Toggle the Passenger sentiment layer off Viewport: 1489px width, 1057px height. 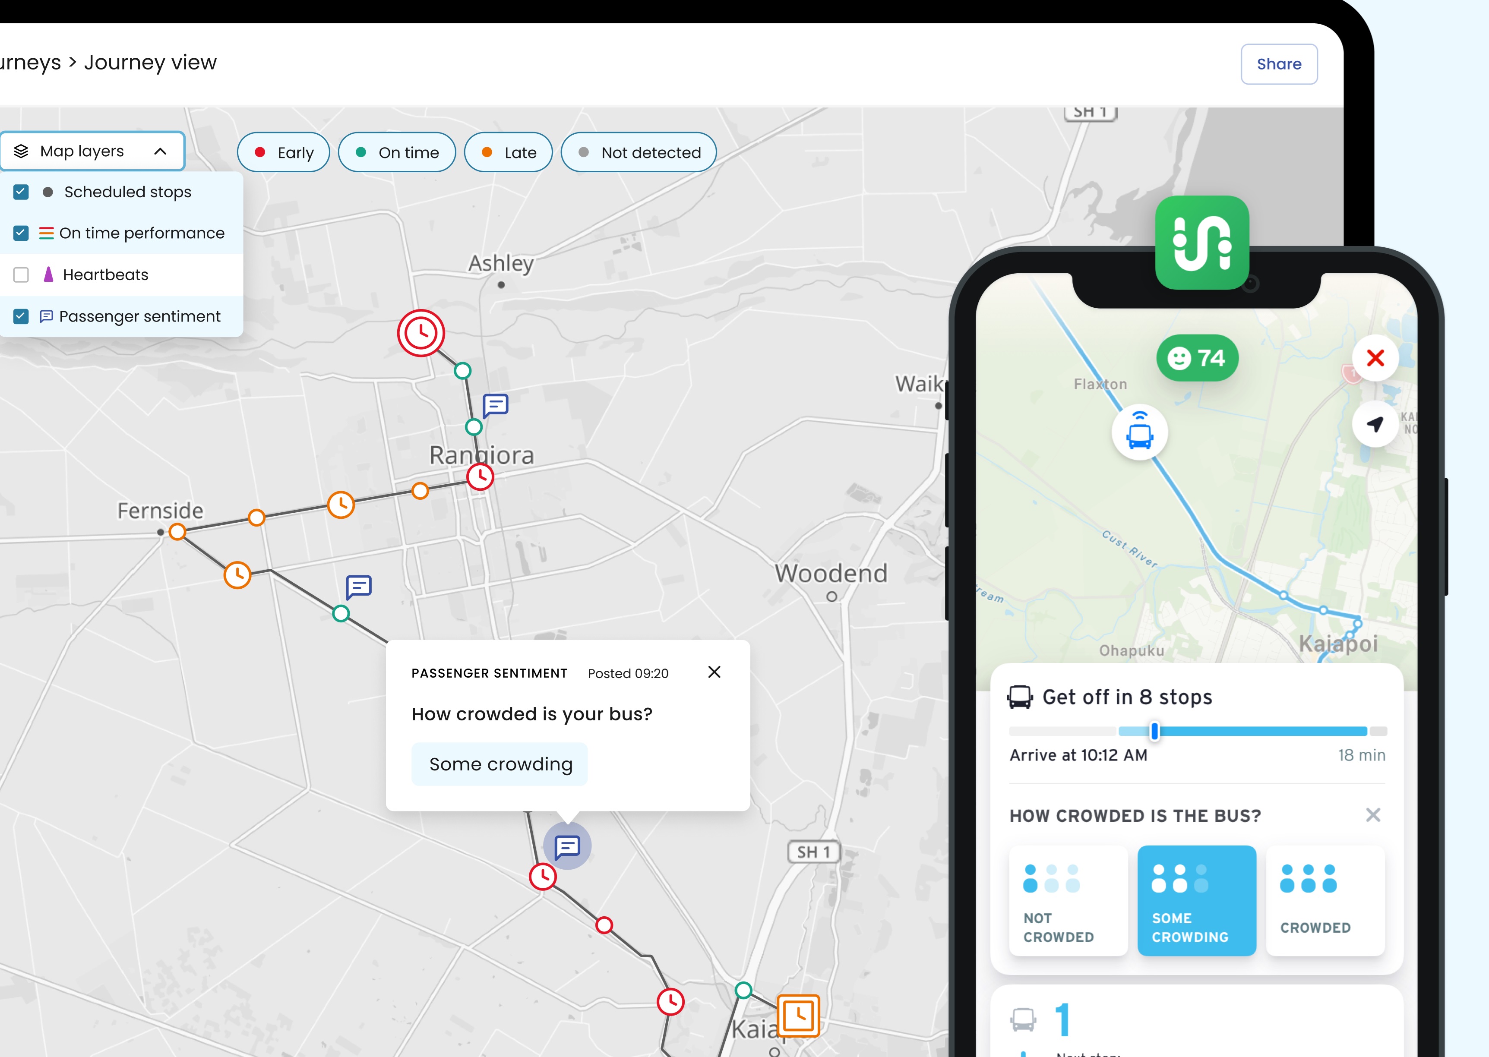[x=21, y=316]
